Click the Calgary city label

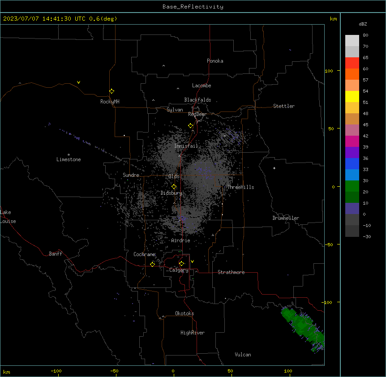pyautogui.click(x=179, y=270)
